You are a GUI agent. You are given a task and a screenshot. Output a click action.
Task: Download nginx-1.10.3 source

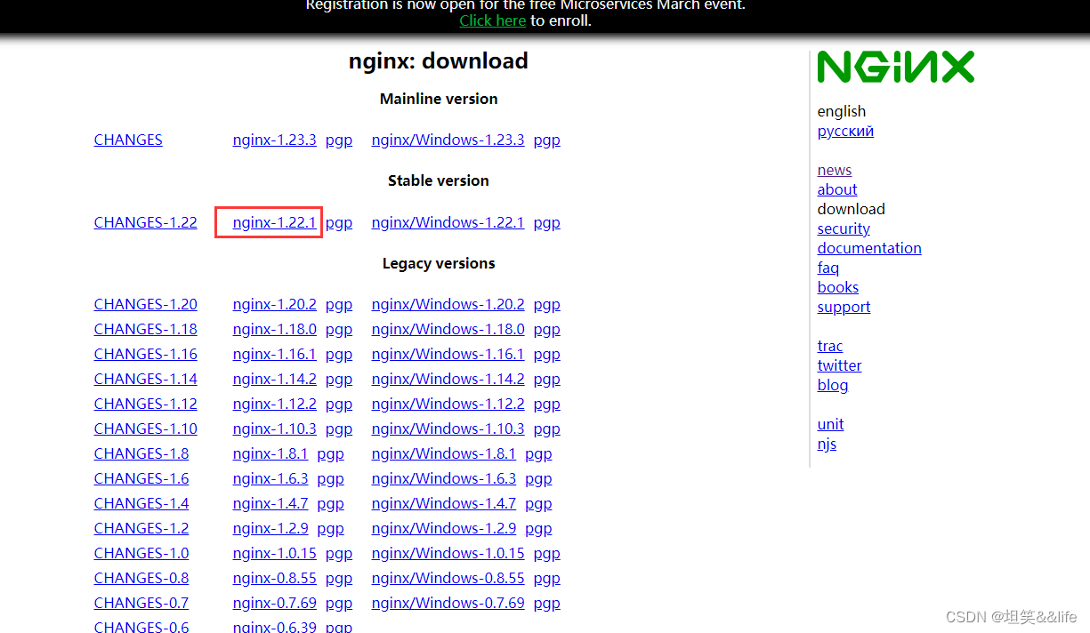[x=274, y=429]
